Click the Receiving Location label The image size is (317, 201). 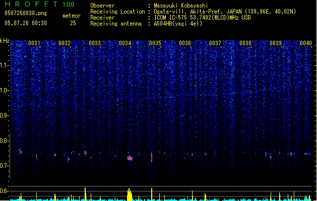tap(117, 12)
